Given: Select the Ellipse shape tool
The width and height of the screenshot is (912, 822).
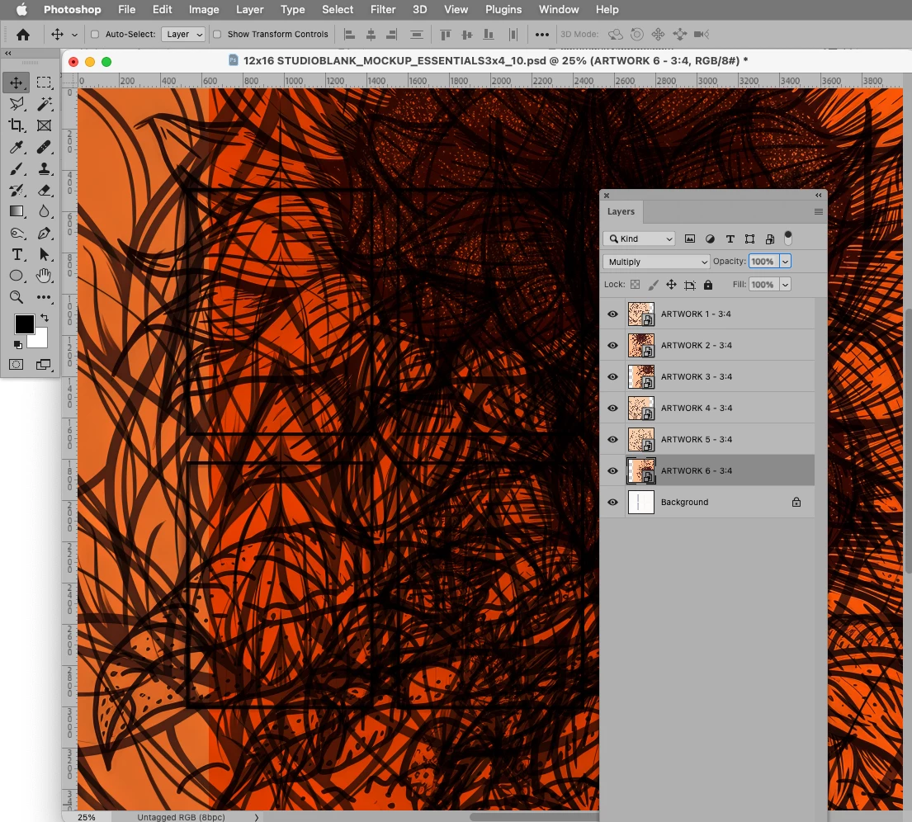Looking at the screenshot, I should (x=17, y=276).
